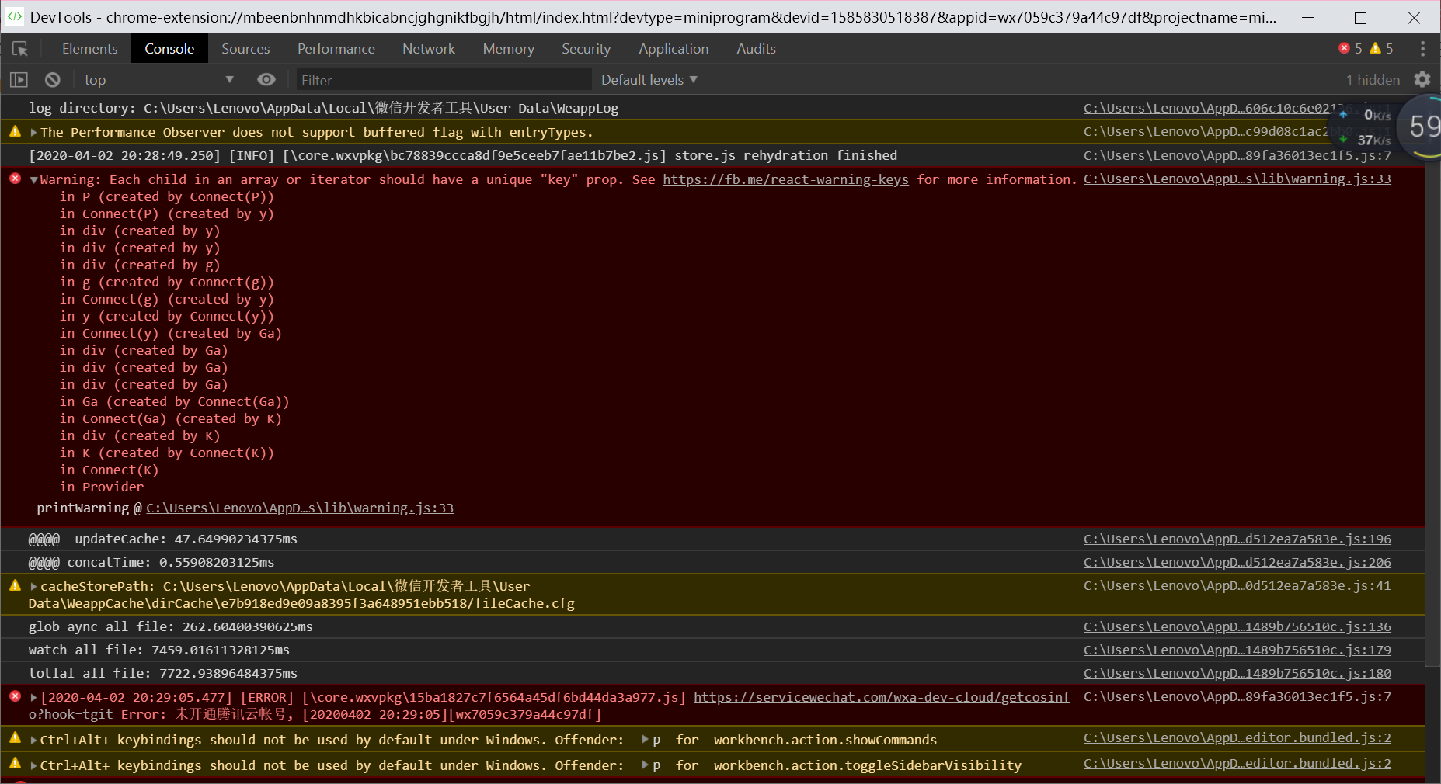Activate the inspect element picker icon
Screen dimensions: 1441x784
tap(20, 49)
